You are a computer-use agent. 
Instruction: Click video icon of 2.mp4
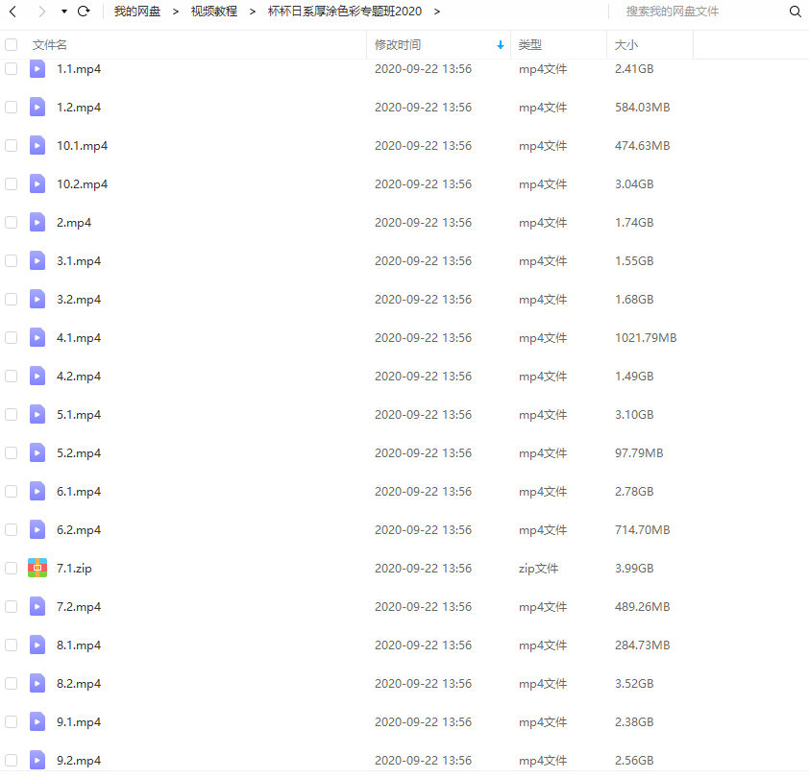click(37, 222)
